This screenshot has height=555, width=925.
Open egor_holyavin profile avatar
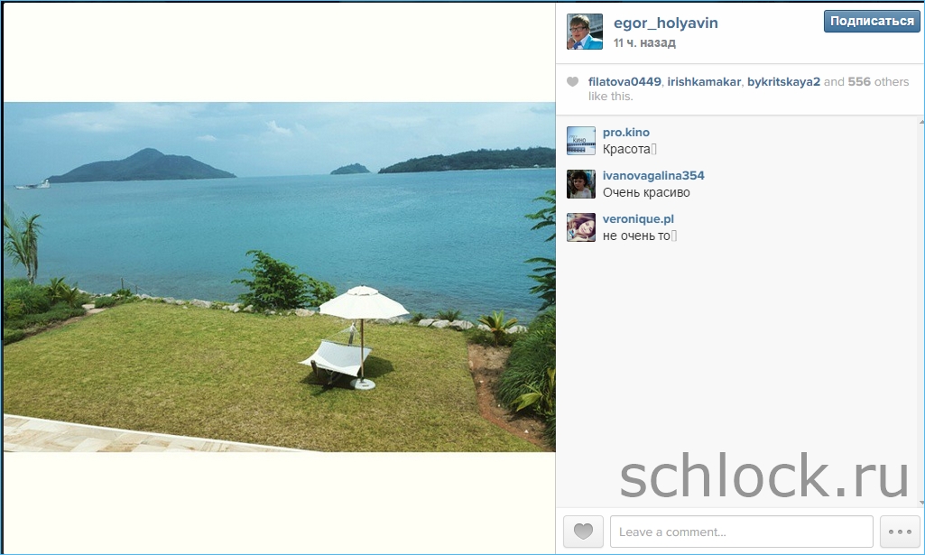[585, 32]
